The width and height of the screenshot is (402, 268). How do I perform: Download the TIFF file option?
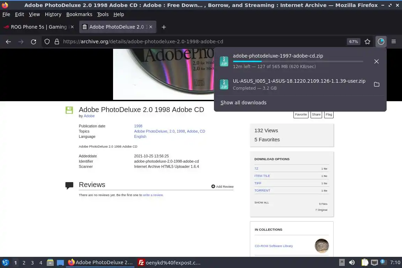pos(258,183)
